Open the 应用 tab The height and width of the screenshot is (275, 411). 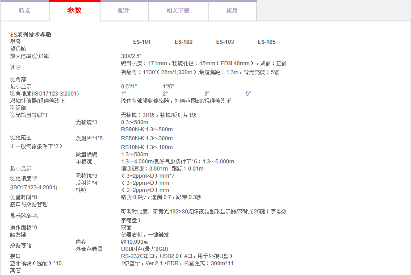(x=232, y=11)
